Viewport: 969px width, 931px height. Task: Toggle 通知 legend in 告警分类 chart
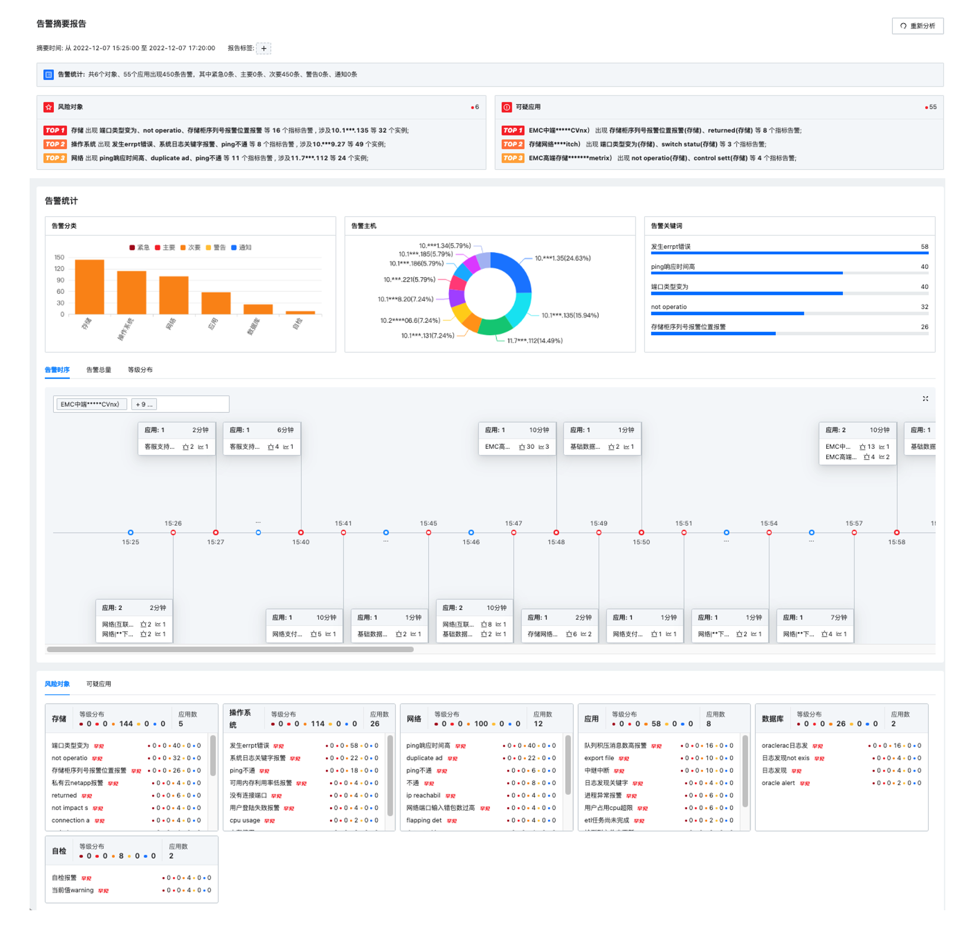click(241, 248)
